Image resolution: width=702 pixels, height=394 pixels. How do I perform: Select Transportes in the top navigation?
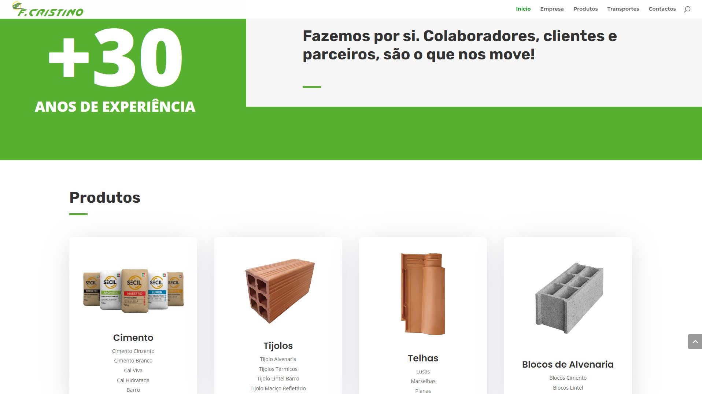point(623,9)
